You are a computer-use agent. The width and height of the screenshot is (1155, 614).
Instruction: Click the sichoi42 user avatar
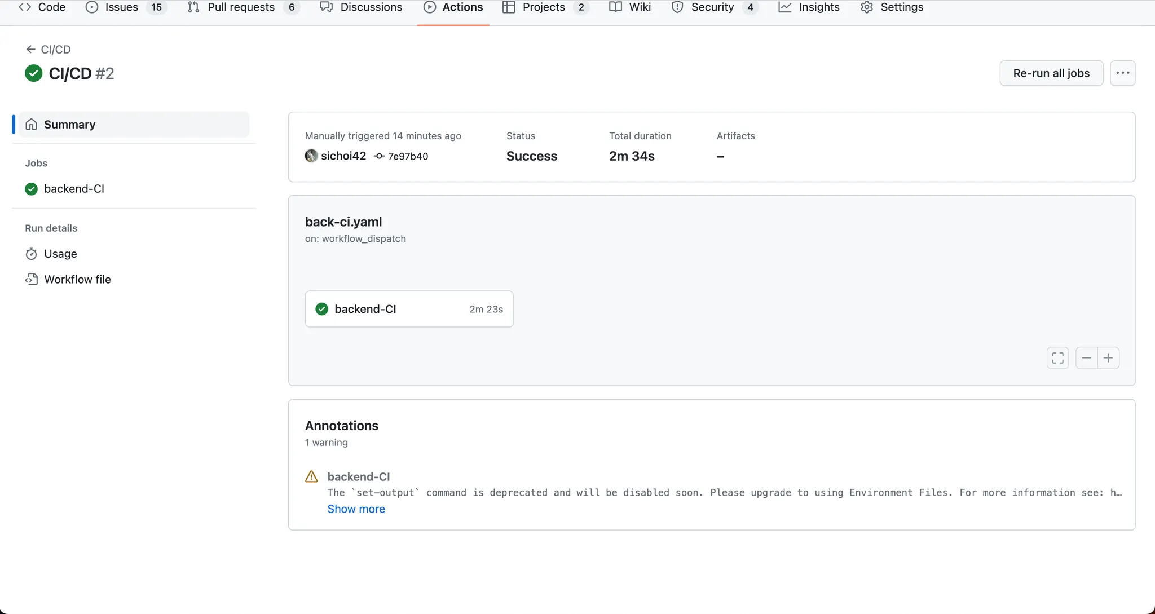[x=311, y=156]
